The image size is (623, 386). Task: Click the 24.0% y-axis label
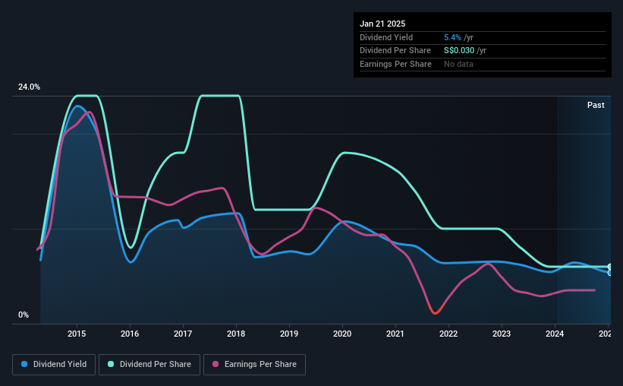pos(29,87)
